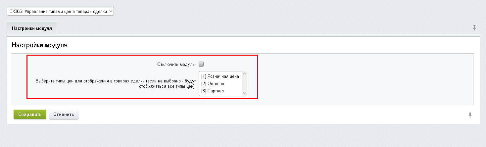Select the [3] Партнер price type
Viewport: 486px width, 147px height.
(x=212, y=91)
